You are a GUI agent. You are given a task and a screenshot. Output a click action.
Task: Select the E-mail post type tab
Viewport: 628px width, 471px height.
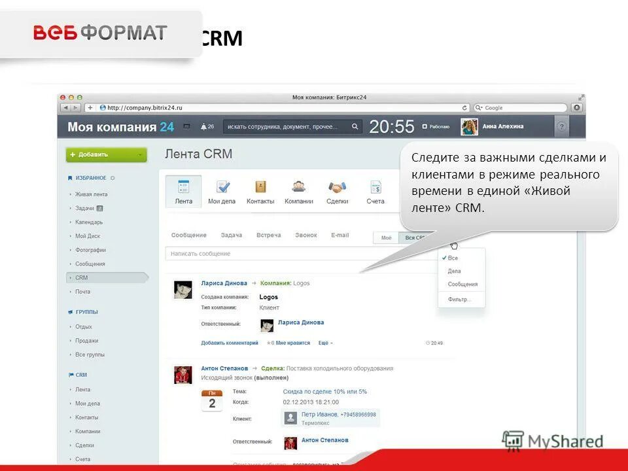click(340, 235)
